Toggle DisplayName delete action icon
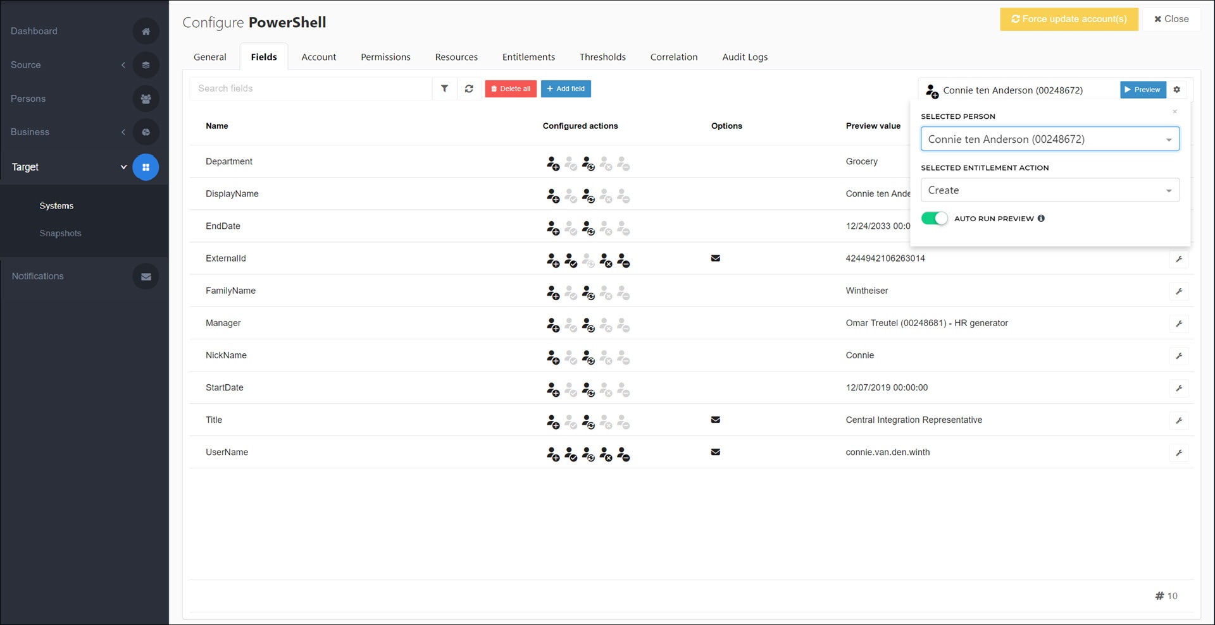 pos(623,196)
